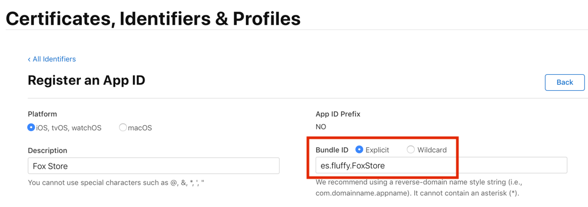This screenshot has height=207, width=588.
Task: Click the divider line below Register an App ID
Action: [306, 99]
